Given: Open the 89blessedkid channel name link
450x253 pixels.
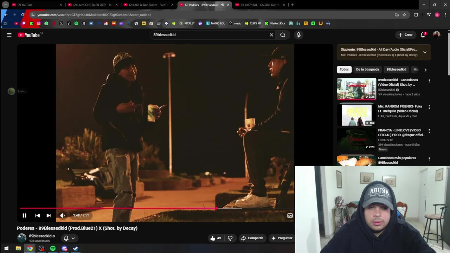Looking at the screenshot, I should coord(40,236).
